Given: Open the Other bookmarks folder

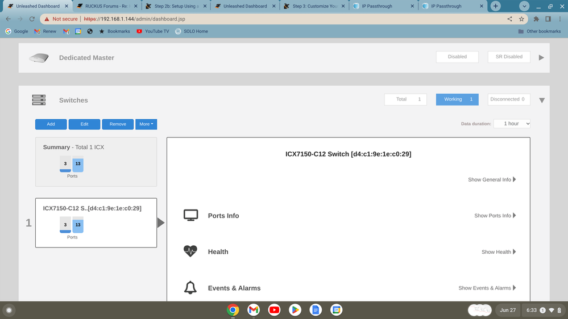Looking at the screenshot, I should 540,31.
